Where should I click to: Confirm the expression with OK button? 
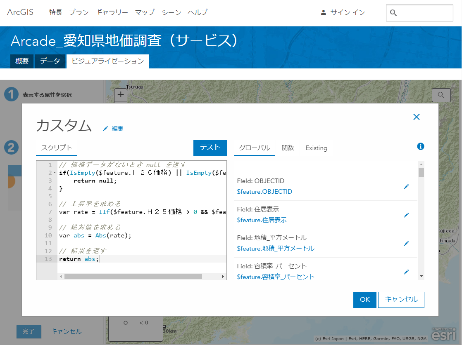[365, 300]
